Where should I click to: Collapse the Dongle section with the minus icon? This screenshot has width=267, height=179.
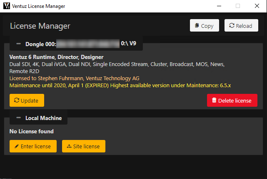(x=18, y=44)
